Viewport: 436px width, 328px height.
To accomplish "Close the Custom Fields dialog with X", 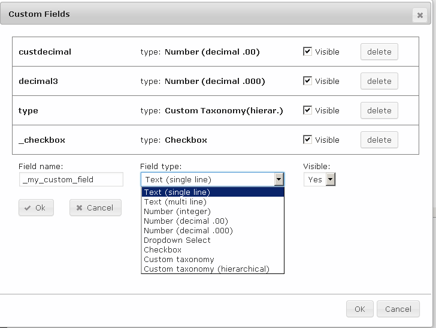I will tap(420, 16).
